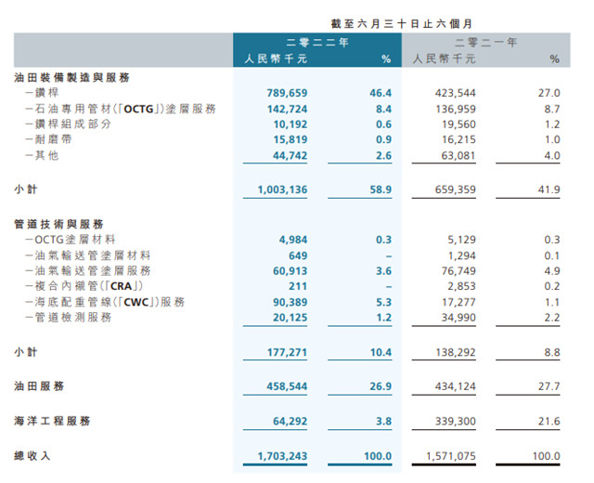Select the 二零二二年 column header
Viewport: 594px width, 483px height.
[317, 42]
